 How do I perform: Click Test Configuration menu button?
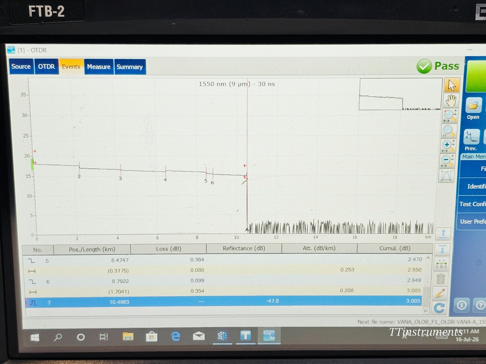(472, 204)
